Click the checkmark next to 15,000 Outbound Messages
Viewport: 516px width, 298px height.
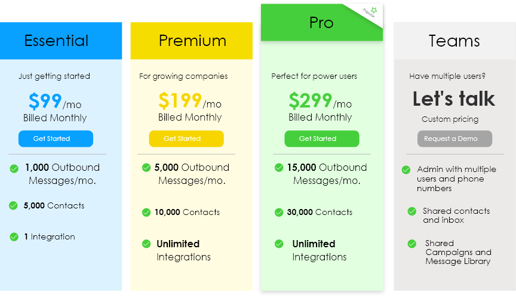[x=279, y=168]
